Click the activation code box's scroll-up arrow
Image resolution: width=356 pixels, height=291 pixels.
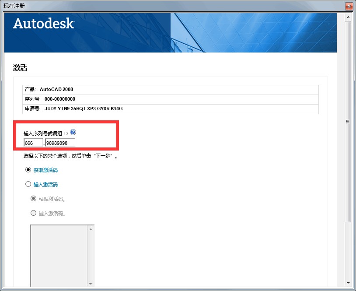91,229
